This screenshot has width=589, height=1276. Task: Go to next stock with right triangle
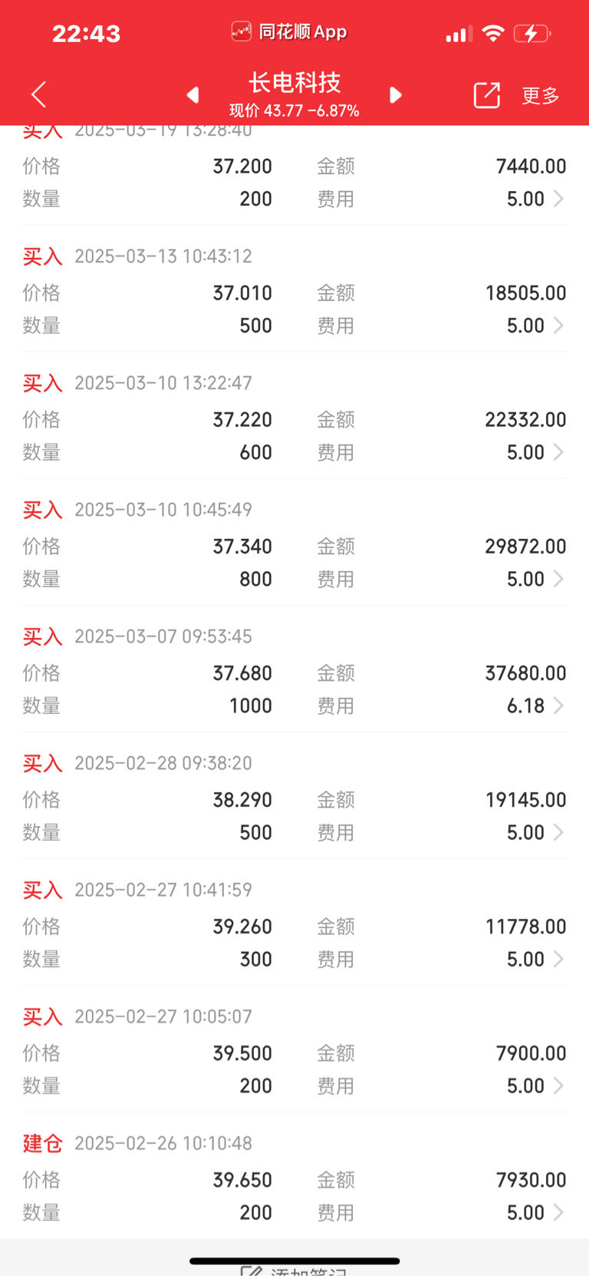click(395, 94)
